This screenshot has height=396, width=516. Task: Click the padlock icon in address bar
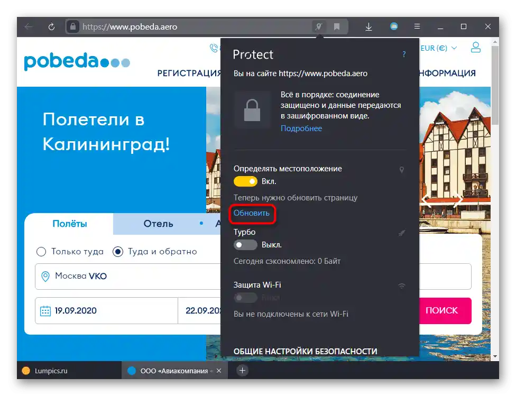(73, 26)
